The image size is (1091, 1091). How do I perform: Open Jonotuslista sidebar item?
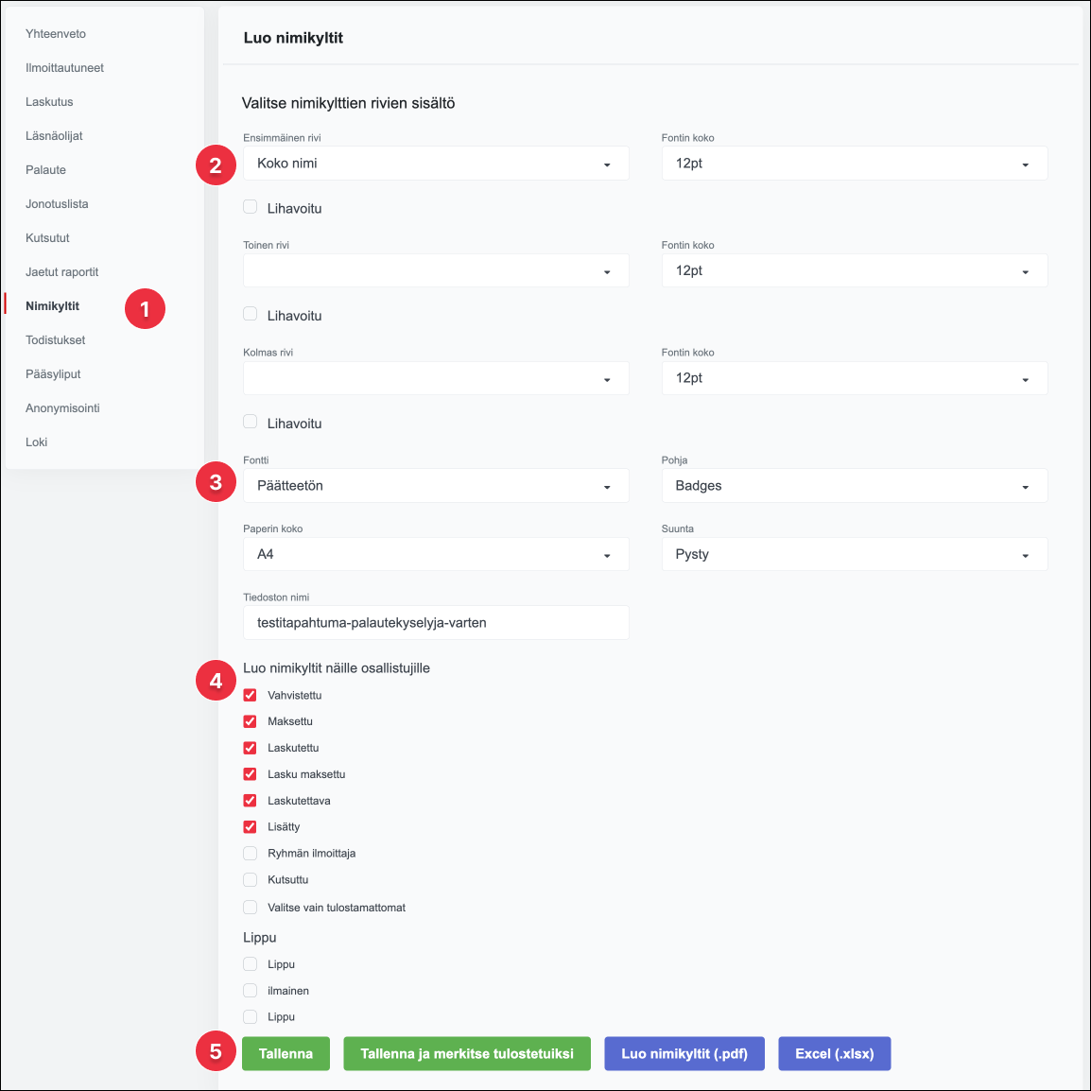(x=57, y=204)
